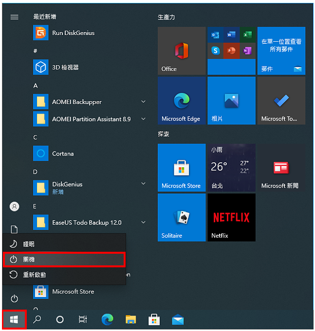The height and width of the screenshot is (331, 315).
Task: Open the 台北 weather tile
Action: coord(231,168)
